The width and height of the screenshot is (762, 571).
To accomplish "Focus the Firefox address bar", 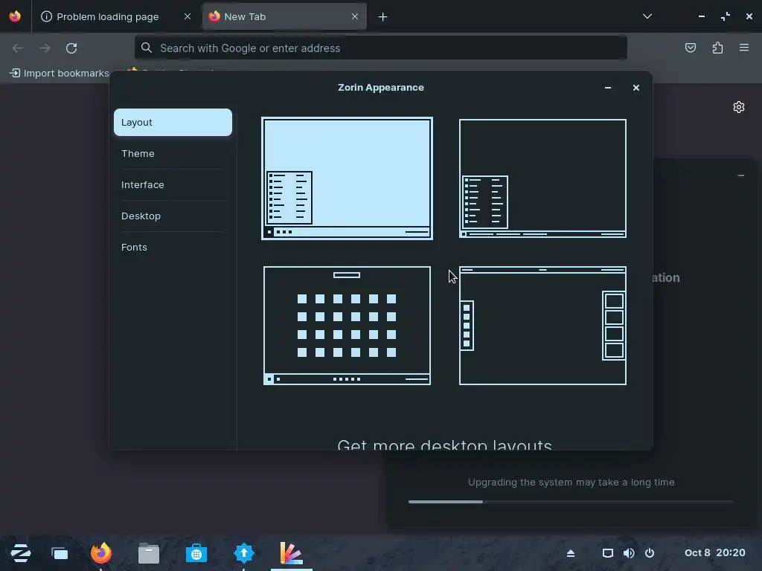I will (380, 48).
